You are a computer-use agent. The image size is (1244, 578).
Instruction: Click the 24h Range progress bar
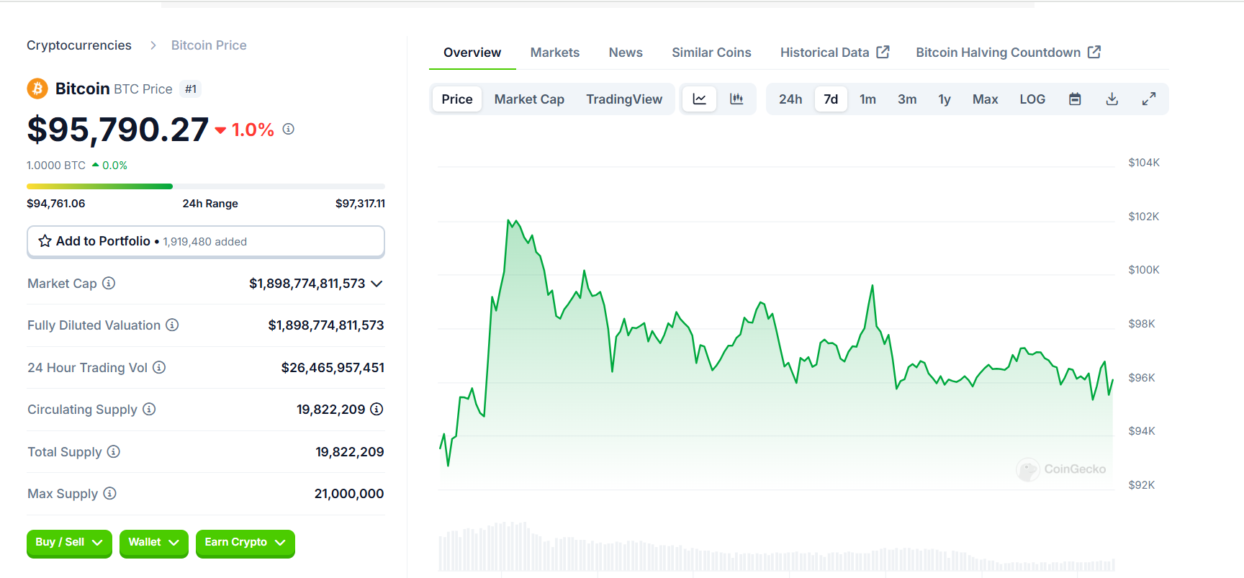206,186
